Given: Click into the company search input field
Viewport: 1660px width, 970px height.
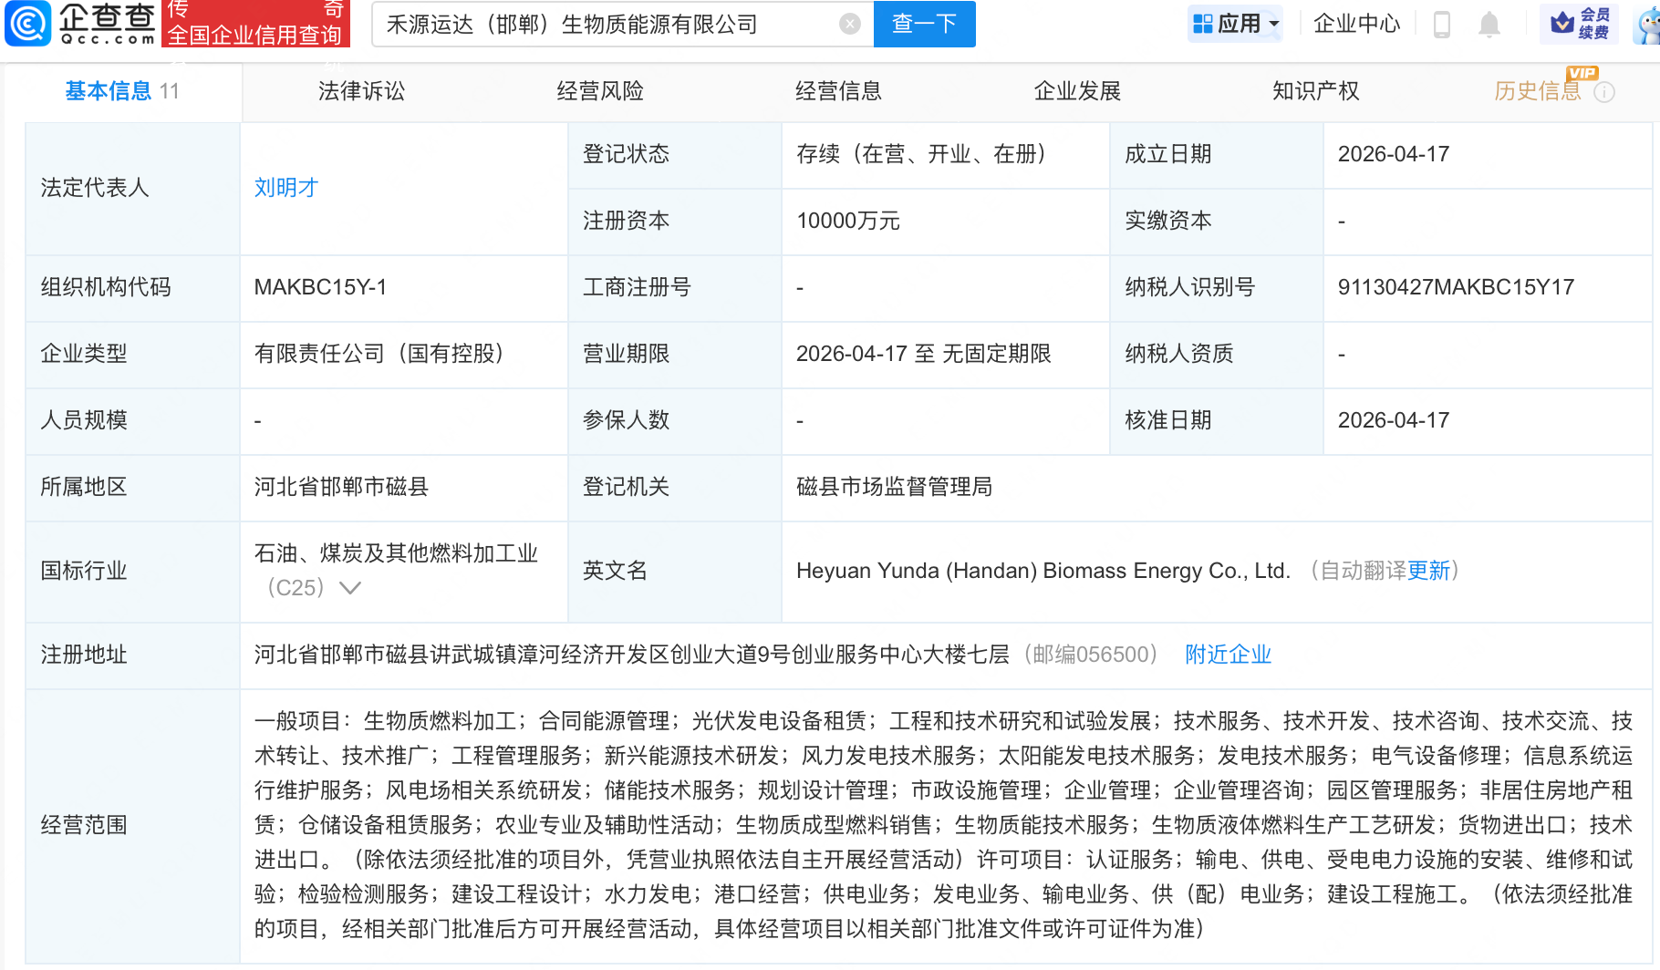Looking at the screenshot, I should 602,24.
